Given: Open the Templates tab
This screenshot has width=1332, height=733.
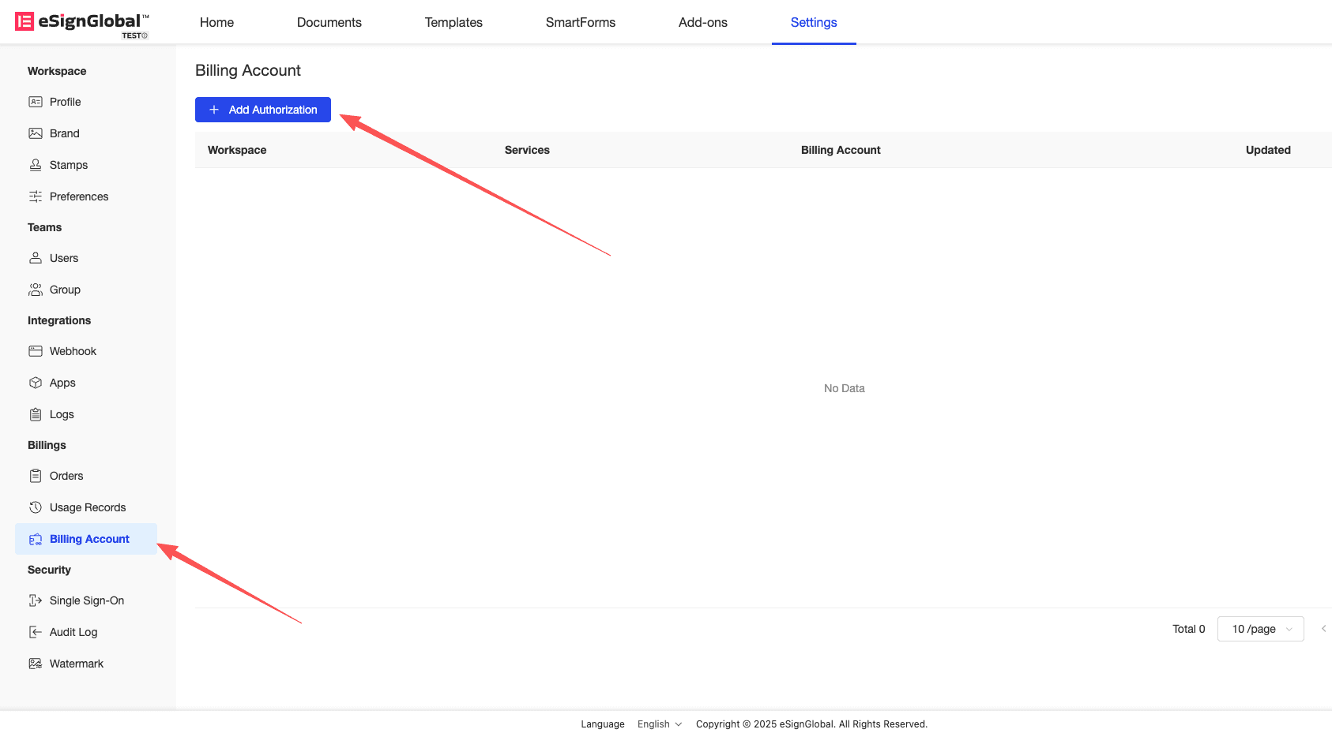Looking at the screenshot, I should click(x=453, y=22).
